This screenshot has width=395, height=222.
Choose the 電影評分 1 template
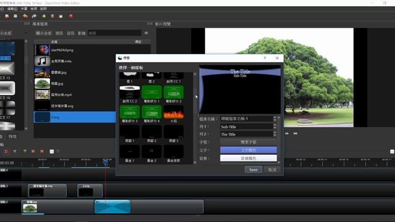[x=152, y=94]
